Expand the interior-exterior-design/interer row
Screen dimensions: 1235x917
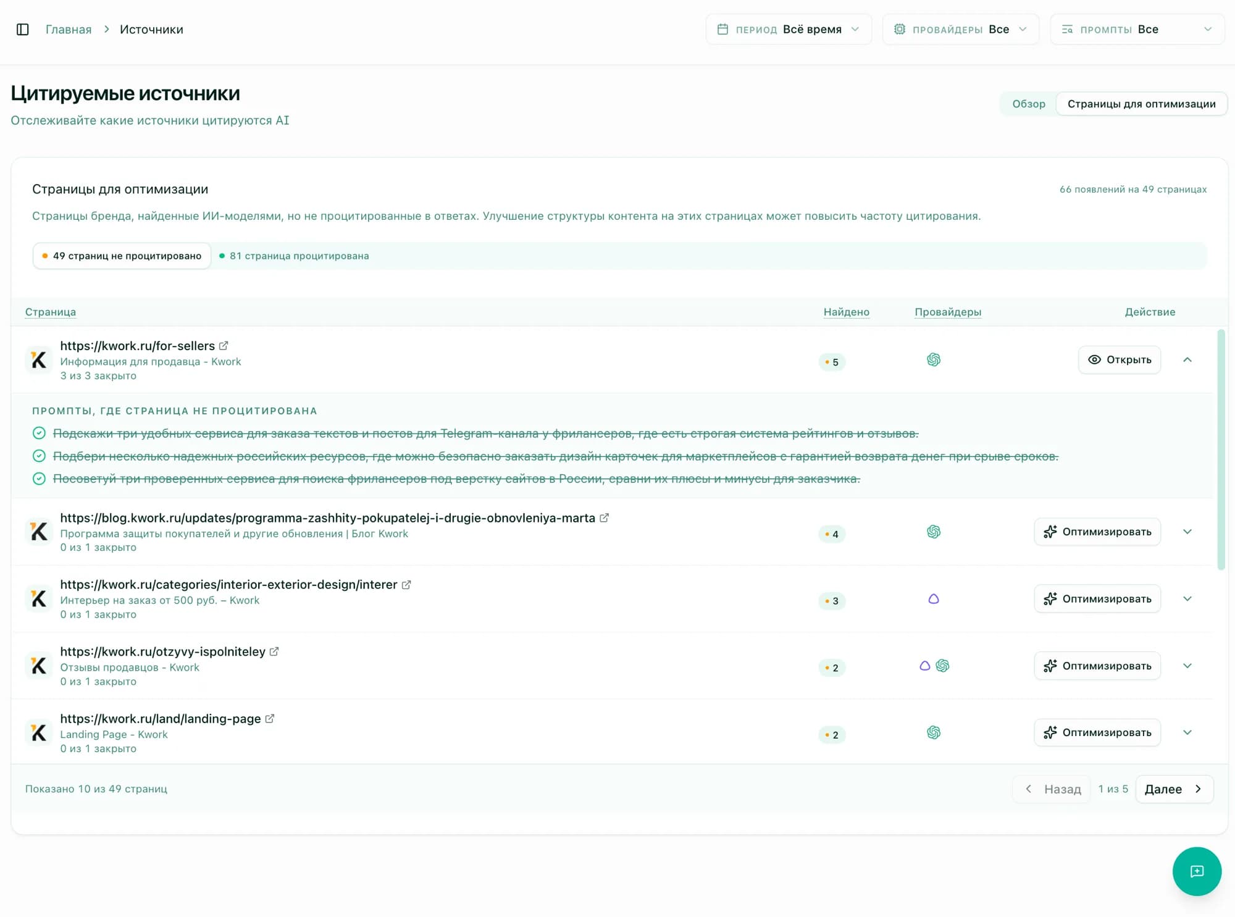[1187, 599]
